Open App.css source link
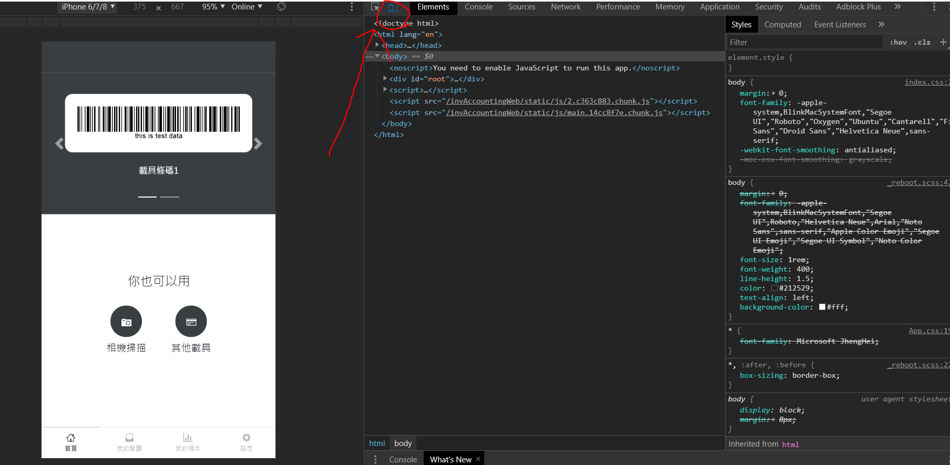Screen dimensions: 950x465 tap(929, 330)
